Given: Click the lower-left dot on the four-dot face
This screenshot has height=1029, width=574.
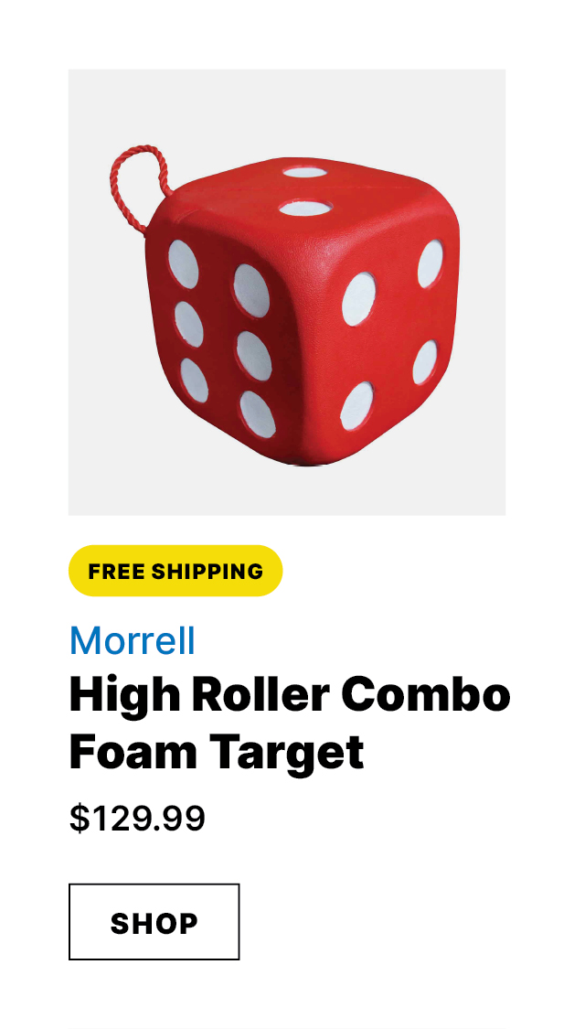Looking at the screenshot, I should [x=356, y=405].
